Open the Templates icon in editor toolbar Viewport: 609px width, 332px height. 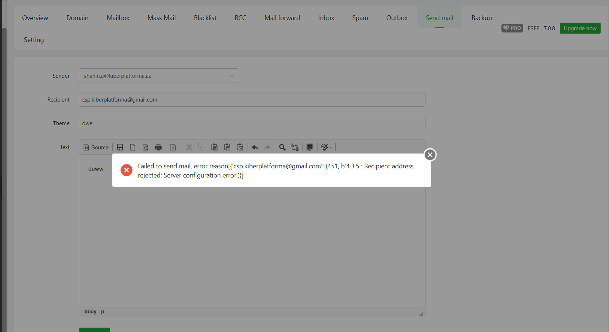[x=173, y=147]
